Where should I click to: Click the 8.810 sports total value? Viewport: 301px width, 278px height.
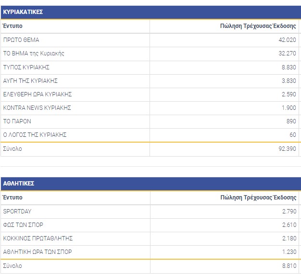click(x=288, y=266)
